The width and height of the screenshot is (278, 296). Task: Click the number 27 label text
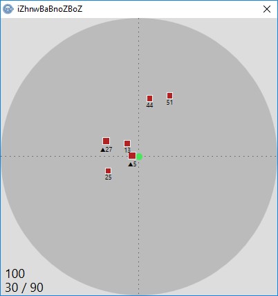[109, 150]
